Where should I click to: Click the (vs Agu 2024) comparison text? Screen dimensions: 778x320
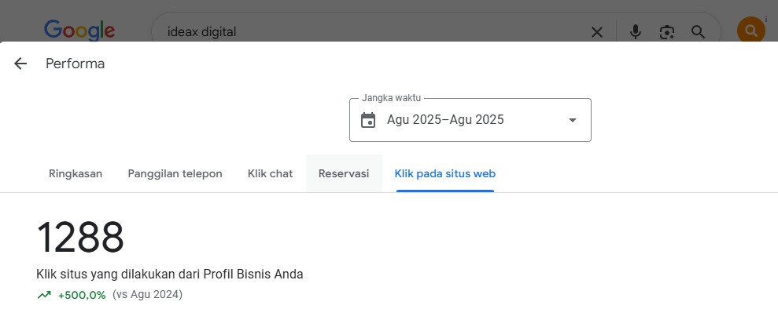click(x=147, y=295)
